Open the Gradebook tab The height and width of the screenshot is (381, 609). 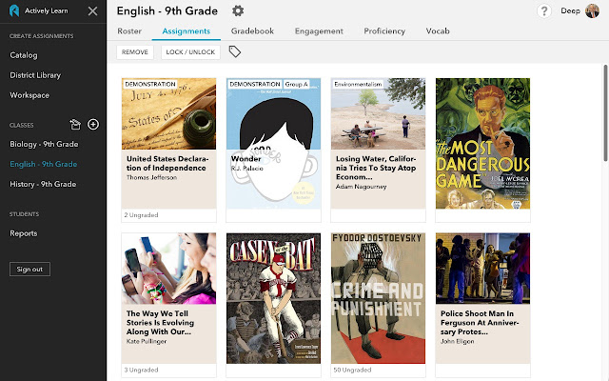[252, 31]
